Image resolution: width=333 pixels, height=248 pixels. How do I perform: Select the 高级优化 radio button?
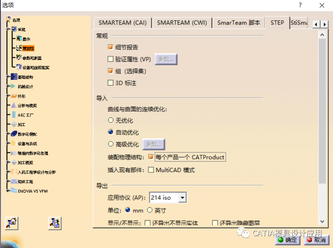tap(111, 144)
